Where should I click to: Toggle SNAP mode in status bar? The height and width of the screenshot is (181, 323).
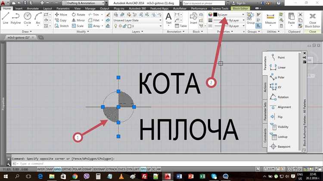click(50, 169)
